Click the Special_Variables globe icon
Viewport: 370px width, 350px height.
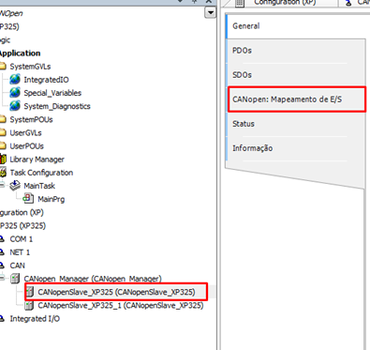click(15, 93)
